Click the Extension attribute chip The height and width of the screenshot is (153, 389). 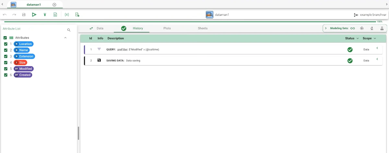(x=24, y=56)
